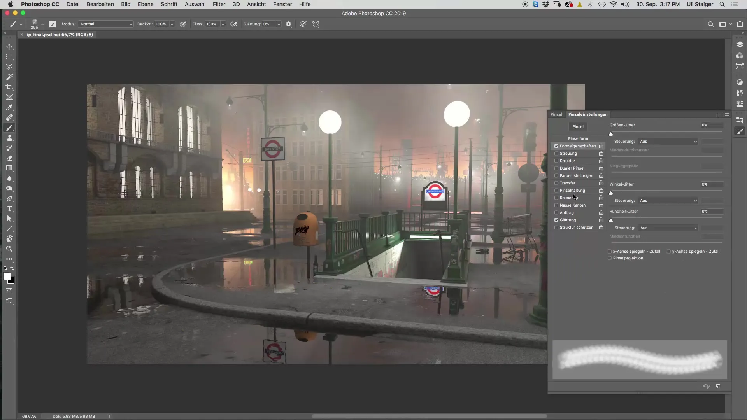Viewport: 747px width, 420px height.
Task: Switch to the Pinsel tab
Action: click(556, 114)
